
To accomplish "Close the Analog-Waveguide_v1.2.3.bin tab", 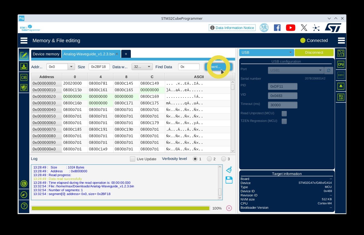I will pyautogui.click(x=117, y=54).
